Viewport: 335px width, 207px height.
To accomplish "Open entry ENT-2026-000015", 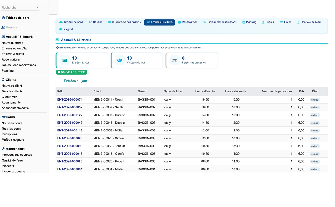I will (70, 154).
